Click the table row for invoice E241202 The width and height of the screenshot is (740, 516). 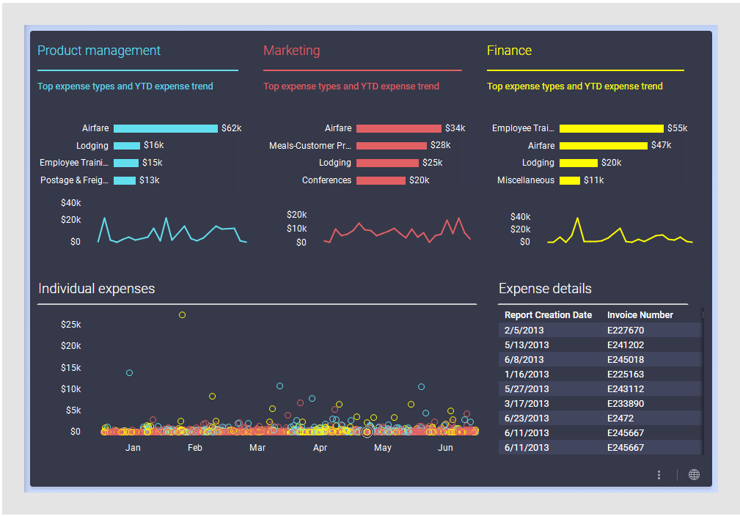tap(598, 345)
